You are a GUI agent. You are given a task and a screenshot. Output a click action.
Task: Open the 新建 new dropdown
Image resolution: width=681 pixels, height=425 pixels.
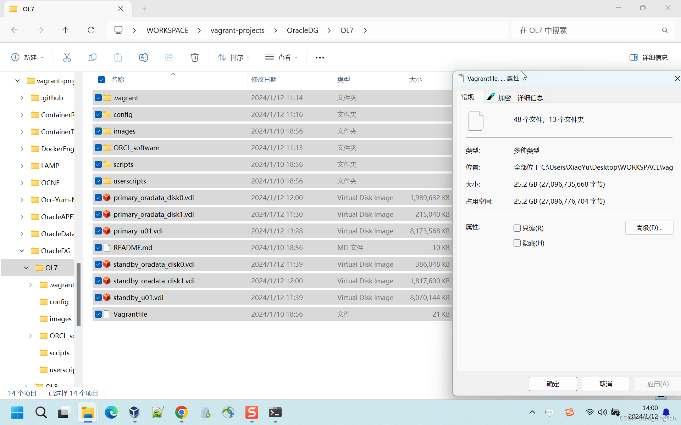(x=28, y=57)
